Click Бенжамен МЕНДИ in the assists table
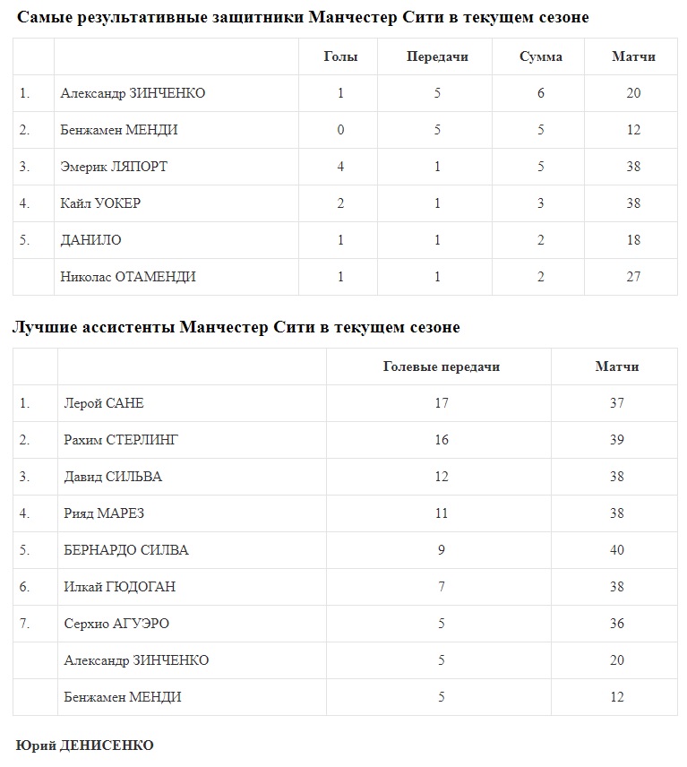Image resolution: width=687 pixels, height=767 pixels. coord(123,697)
